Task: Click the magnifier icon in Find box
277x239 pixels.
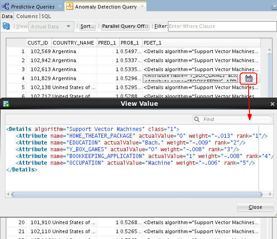Action: tap(197, 119)
